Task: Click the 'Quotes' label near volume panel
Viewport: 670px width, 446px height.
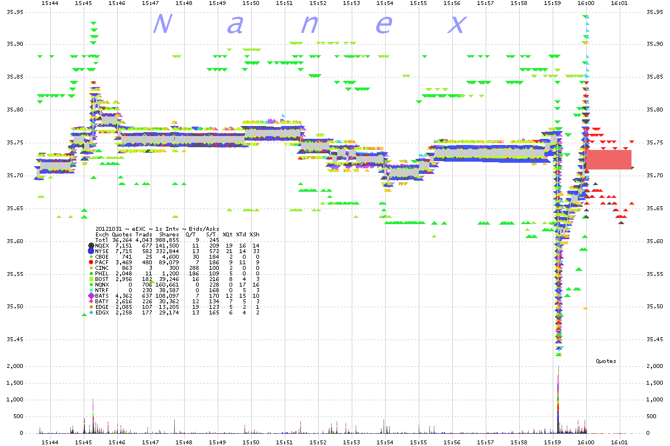Action: coord(606,361)
